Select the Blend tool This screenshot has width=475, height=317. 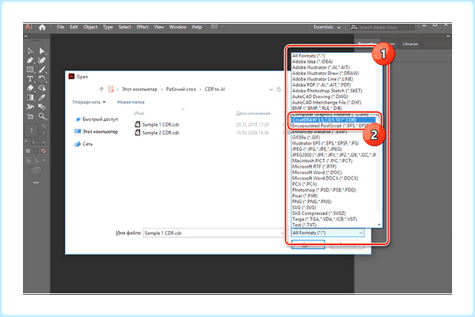coord(42,107)
